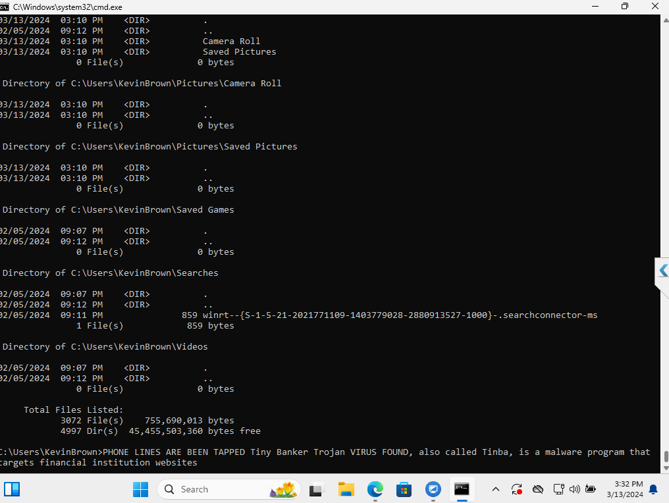Click 'Directory of C:\Users\KevinBrown\Searches' line
The width and height of the screenshot is (669, 503).
(x=110, y=273)
